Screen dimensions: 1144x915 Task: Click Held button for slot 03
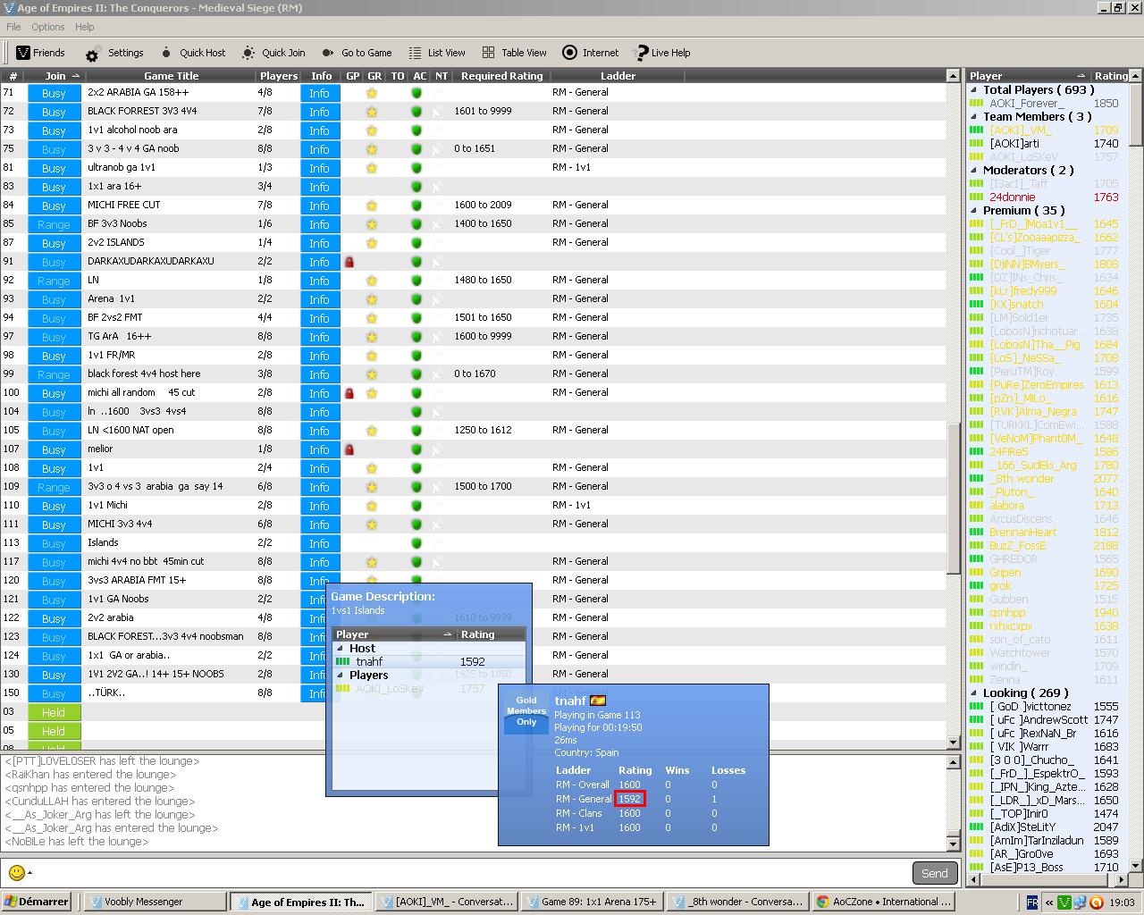tap(54, 712)
